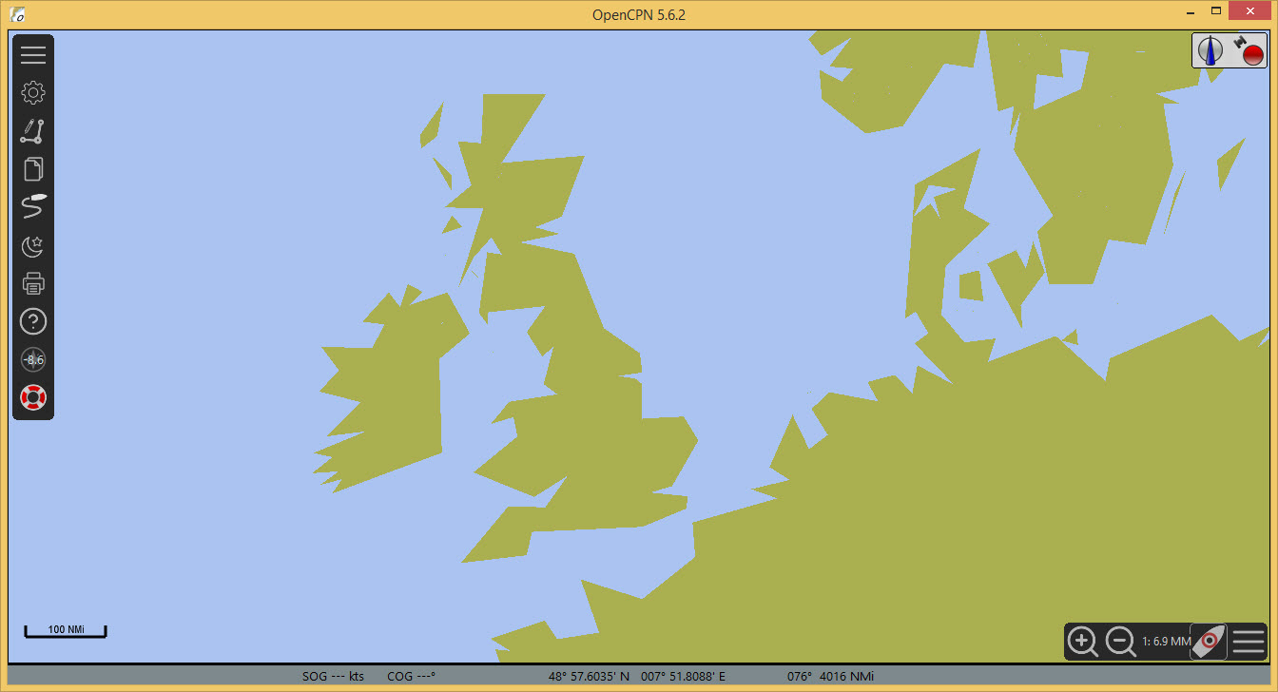Click the Print Chart icon
This screenshot has width=1278, height=692.
[33, 283]
